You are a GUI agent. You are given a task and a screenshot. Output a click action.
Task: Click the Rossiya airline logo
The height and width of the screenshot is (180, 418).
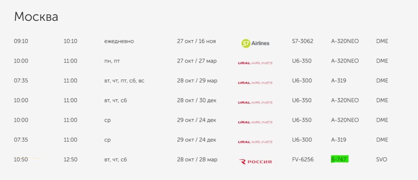(255, 162)
